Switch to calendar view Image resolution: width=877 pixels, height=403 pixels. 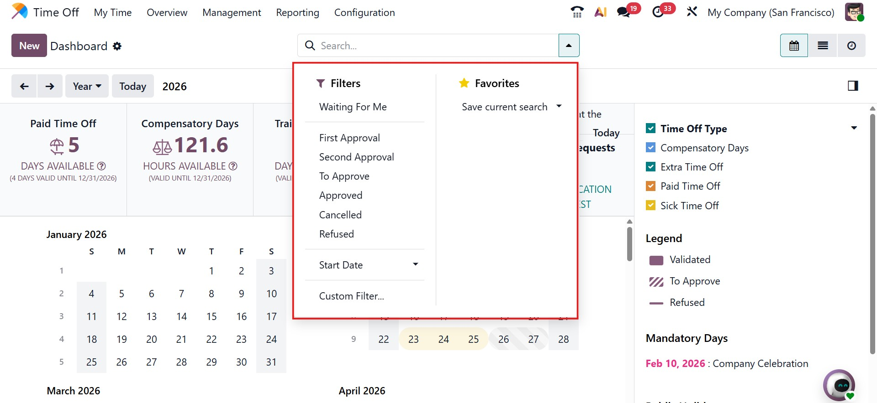point(794,46)
